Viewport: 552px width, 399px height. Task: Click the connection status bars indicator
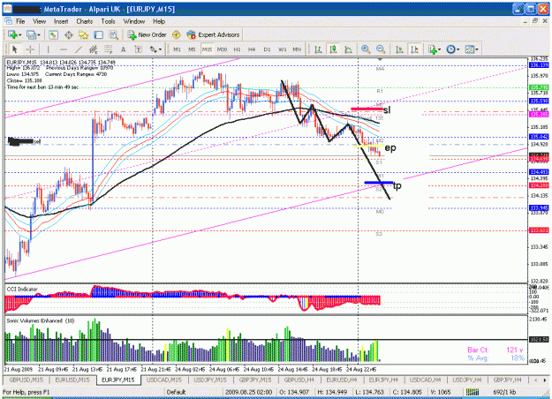coord(473,392)
